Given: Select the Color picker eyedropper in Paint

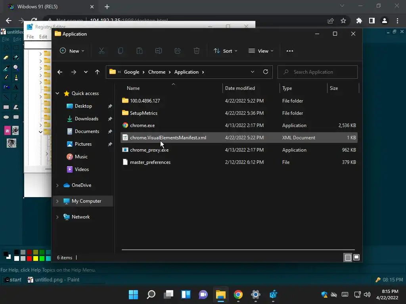Looking at the screenshot, I should coord(6,68).
